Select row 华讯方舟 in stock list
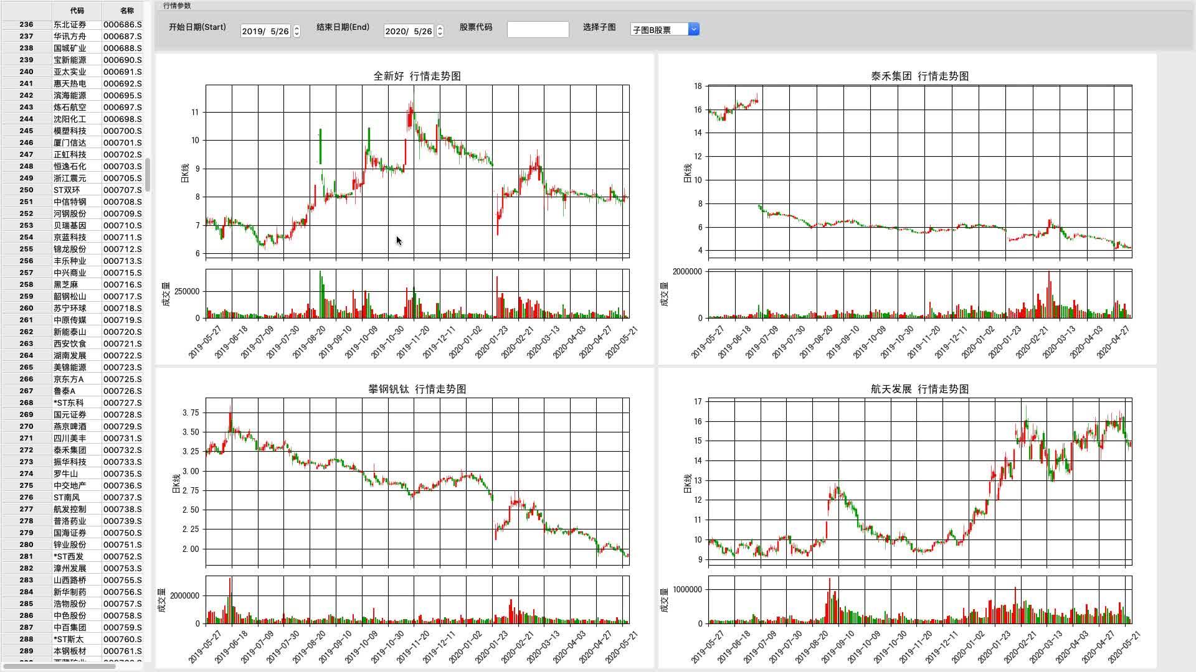 [x=72, y=36]
